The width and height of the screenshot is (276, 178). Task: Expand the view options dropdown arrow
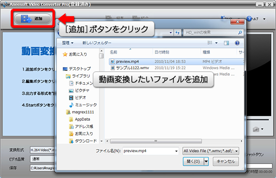tap(216, 43)
